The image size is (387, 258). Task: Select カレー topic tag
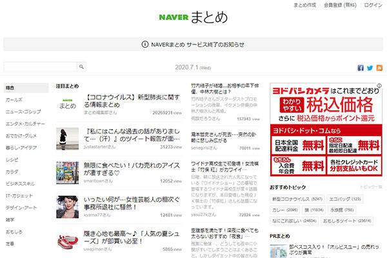pyautogui.click(x=285, y=210)
